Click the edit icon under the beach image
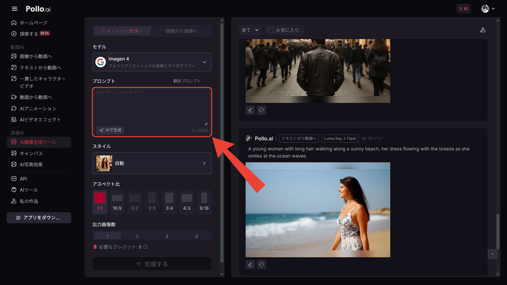The width and height of the screenshot is (507, 285). pos(250,265)
